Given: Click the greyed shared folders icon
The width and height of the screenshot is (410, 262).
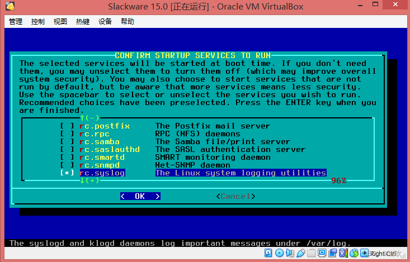Looking at the screenshot, I should pos(311,253).
